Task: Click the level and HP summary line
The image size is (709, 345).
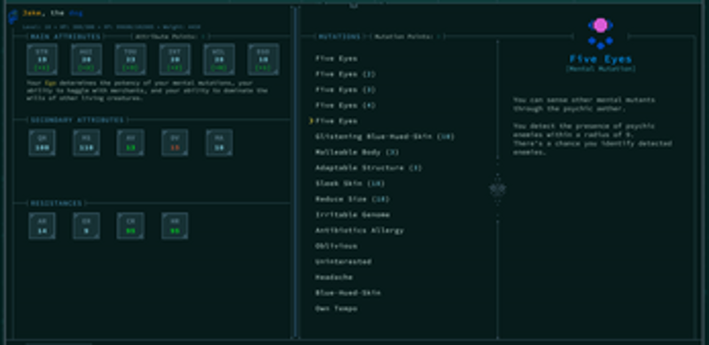Action: tap(112, 27)
